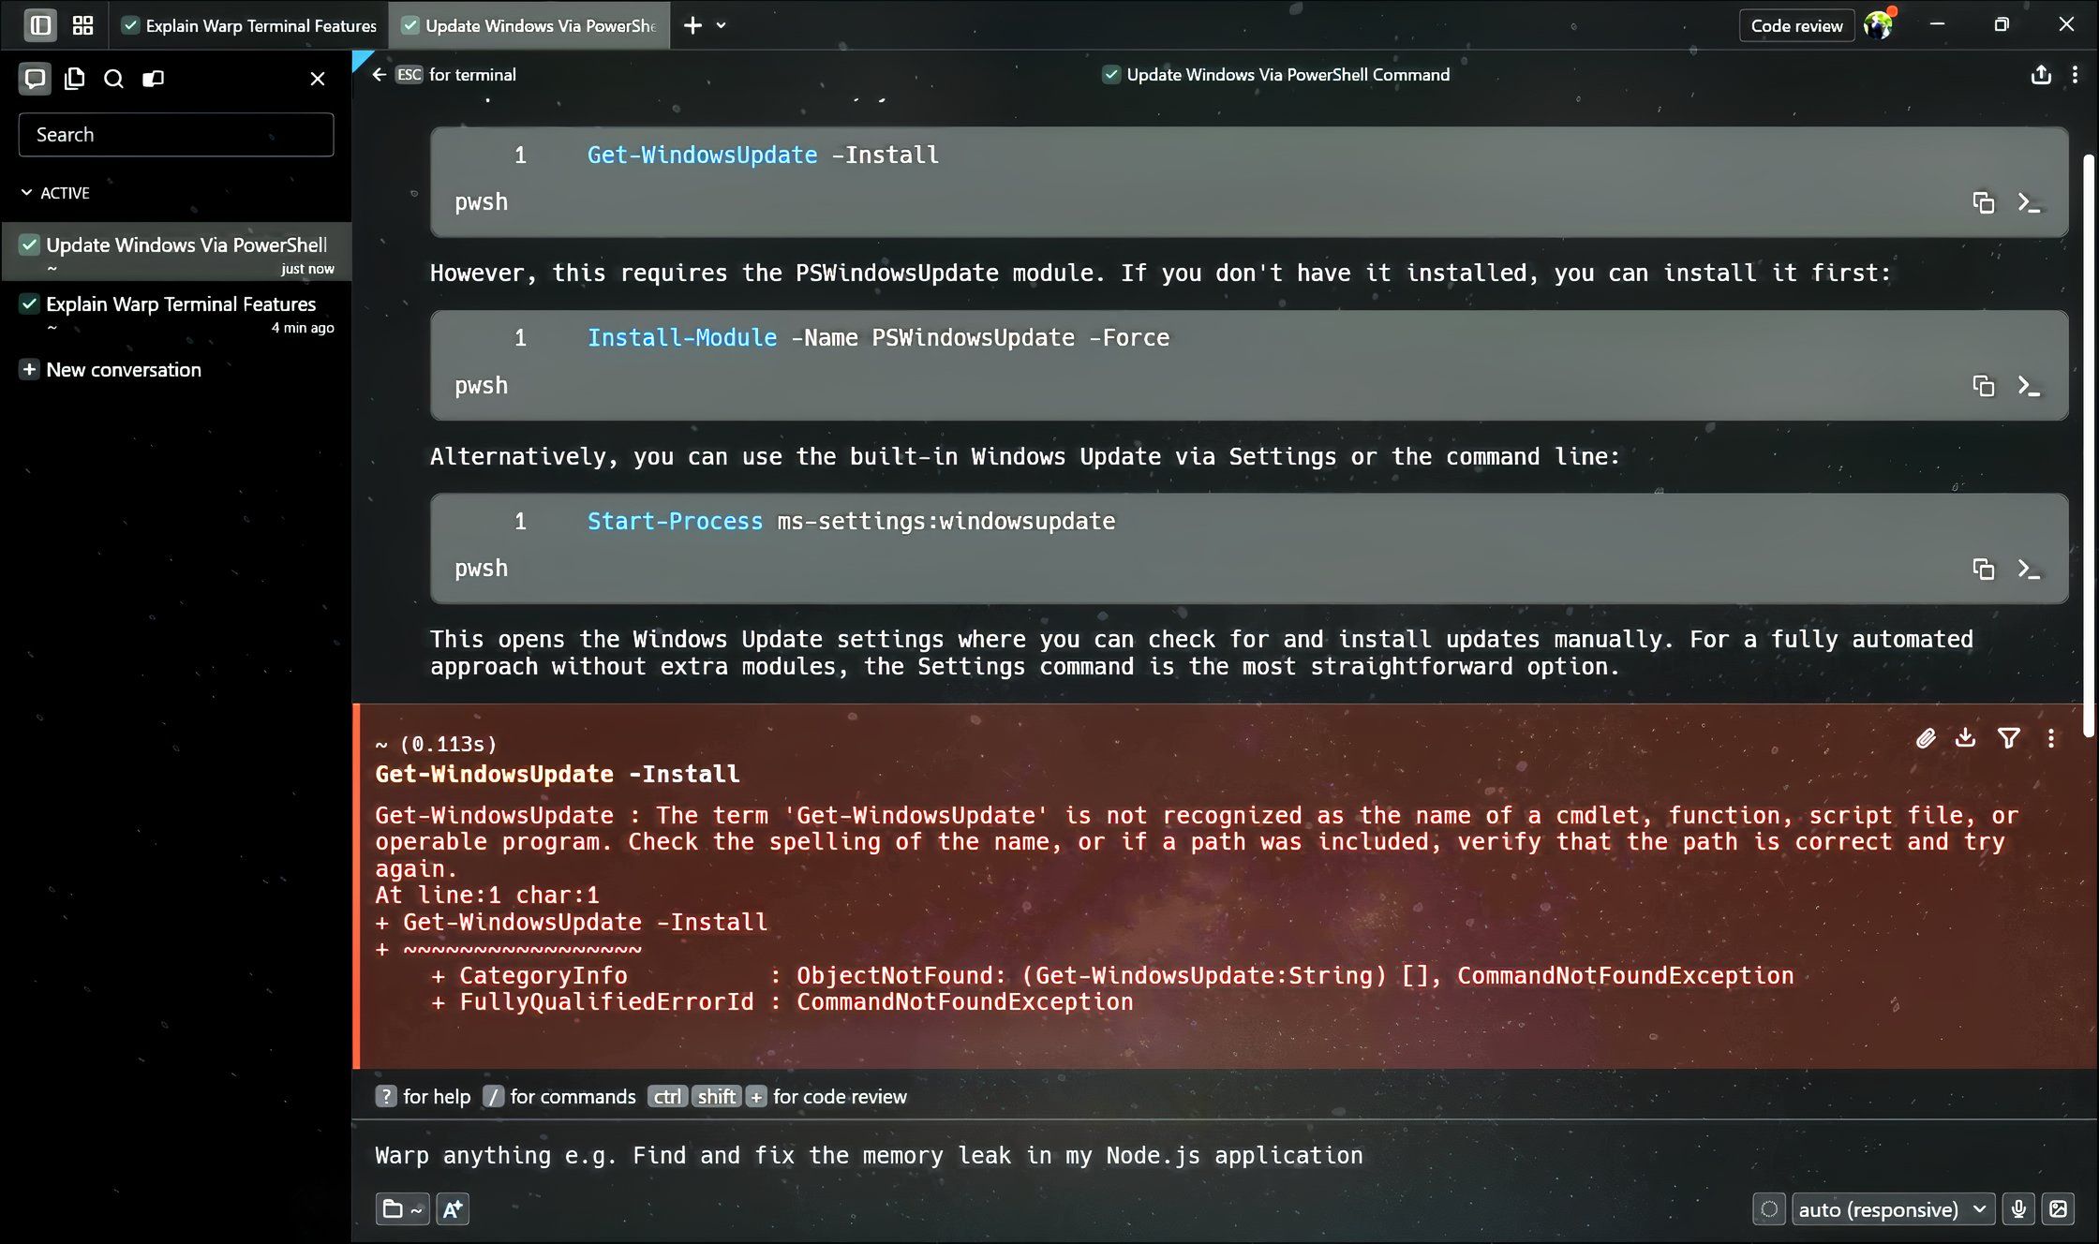Open Update Windows Via PowerShell conversation in sidebar
2099x1244 pixels.
click(x=176, y=252)
